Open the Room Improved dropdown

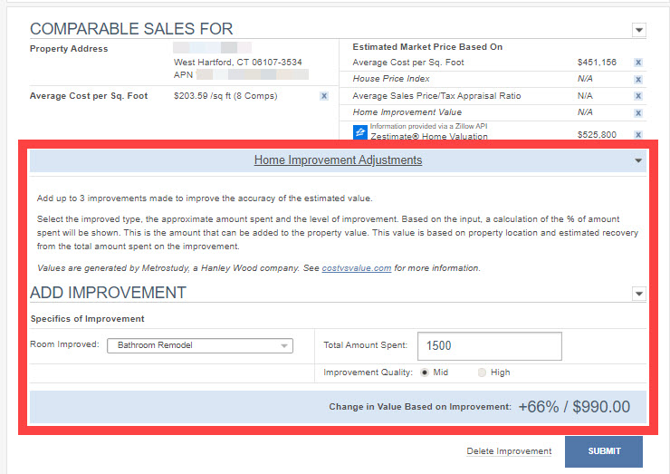(x=200, y=345)
